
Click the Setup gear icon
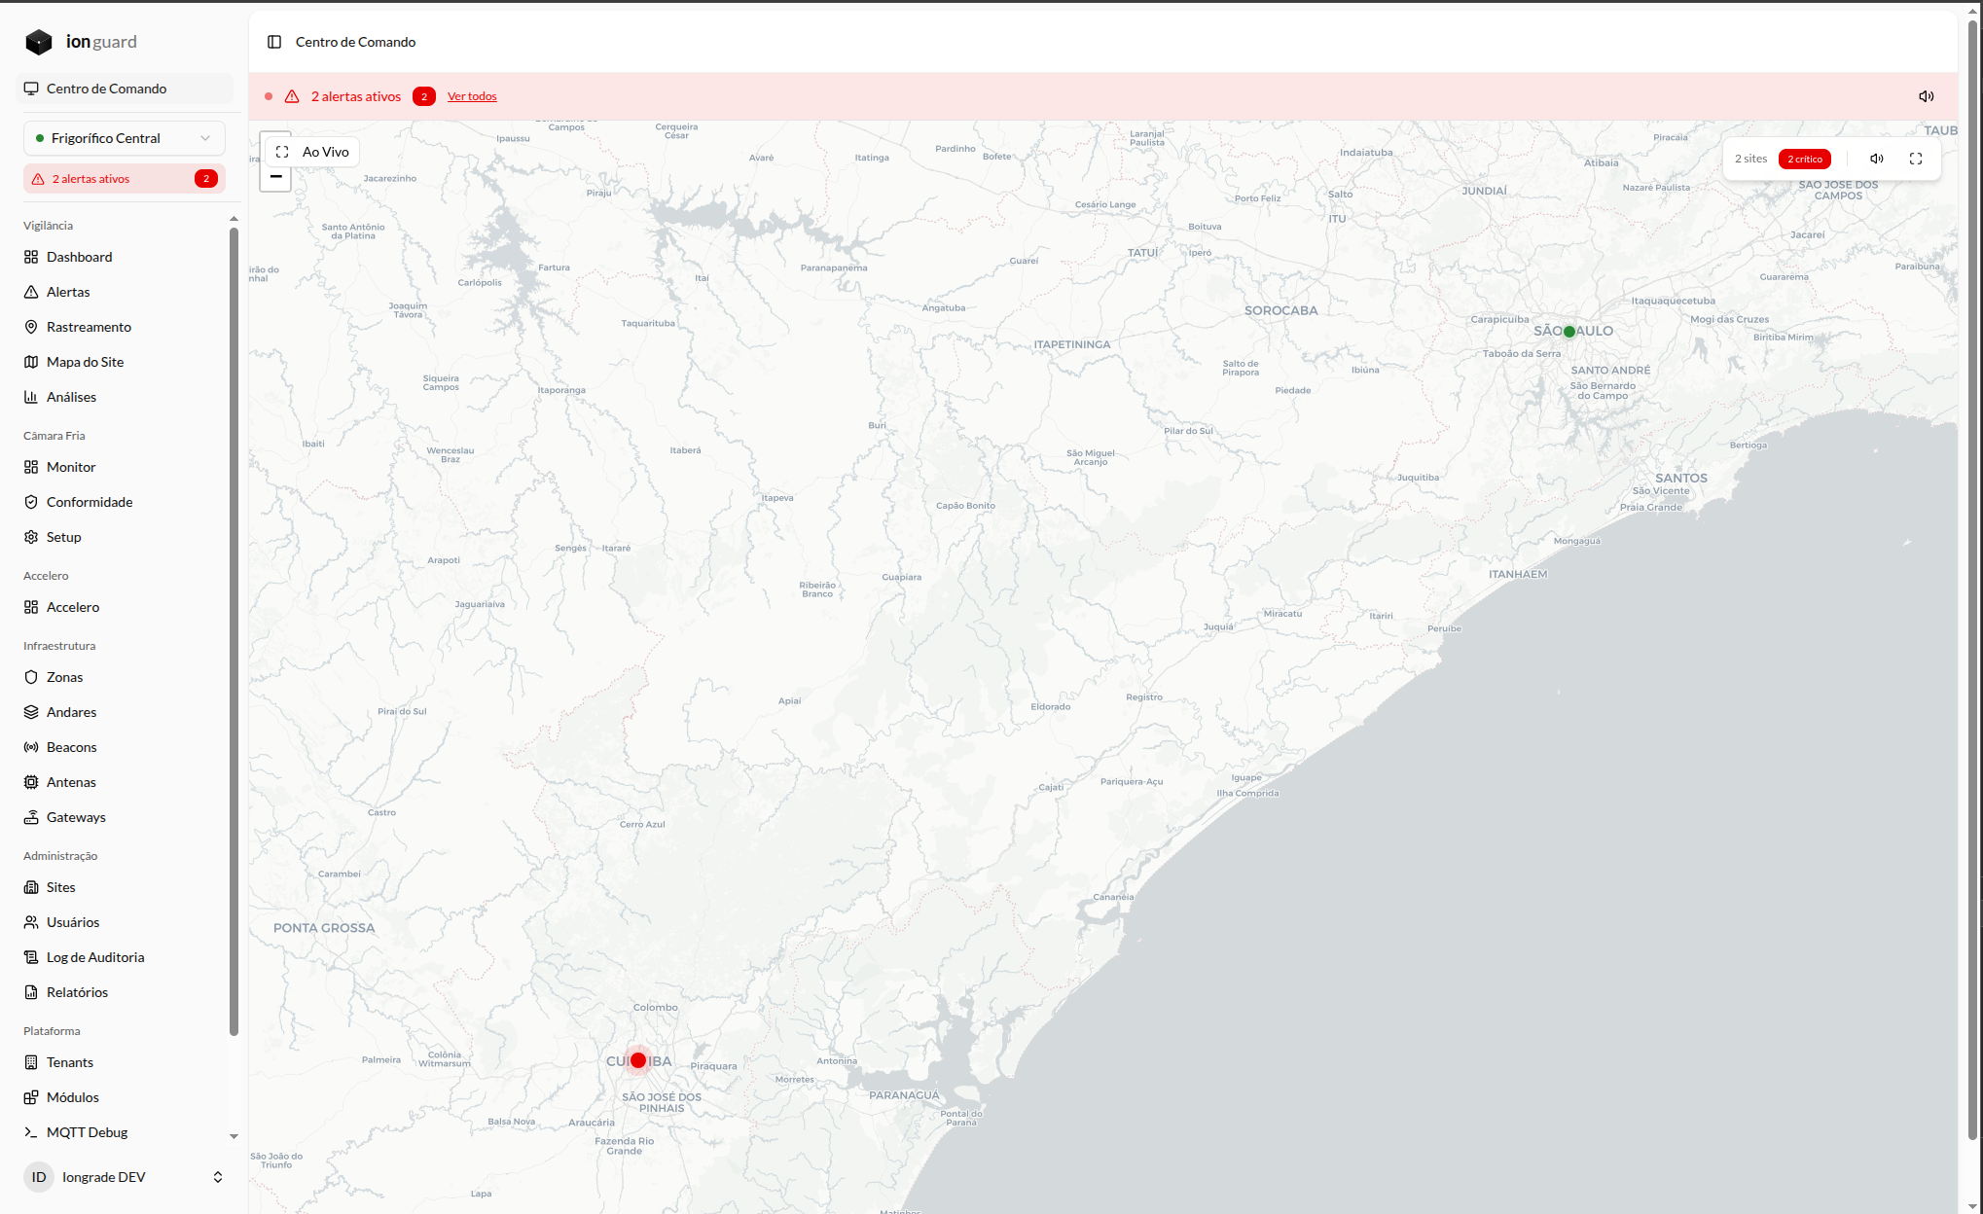[31, 537]
